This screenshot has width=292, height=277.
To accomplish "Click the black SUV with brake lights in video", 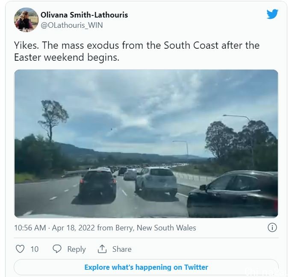I will coord(97,184).
